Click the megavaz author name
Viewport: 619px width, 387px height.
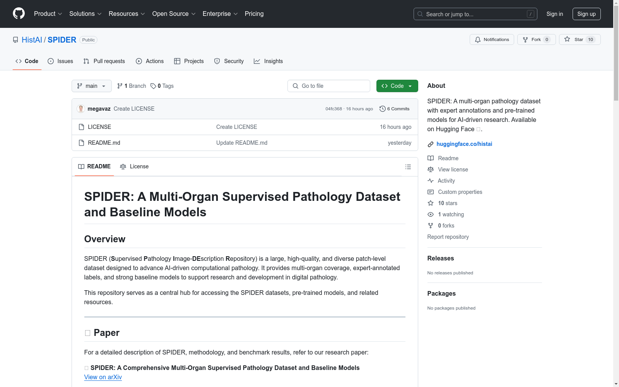(x=99, y=109)
